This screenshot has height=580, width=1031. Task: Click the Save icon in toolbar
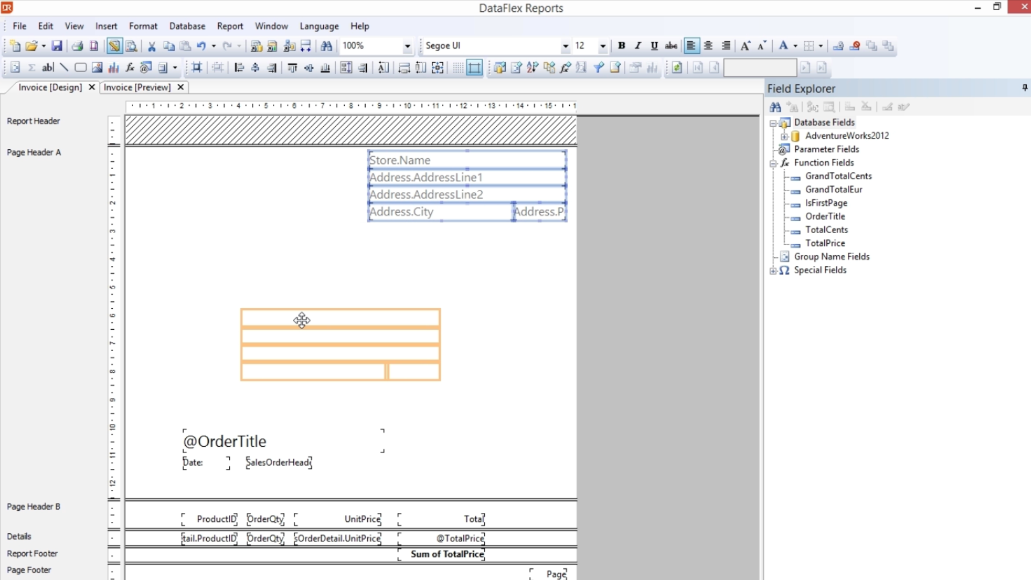click(57, 46)
